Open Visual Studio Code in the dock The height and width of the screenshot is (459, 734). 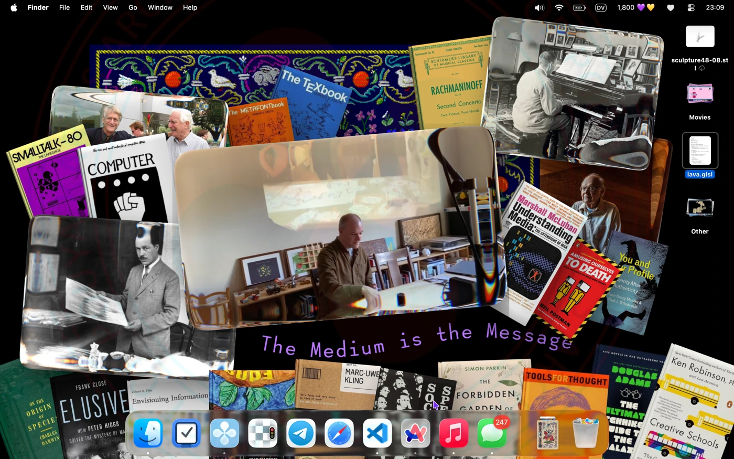(x=377, y=433)
